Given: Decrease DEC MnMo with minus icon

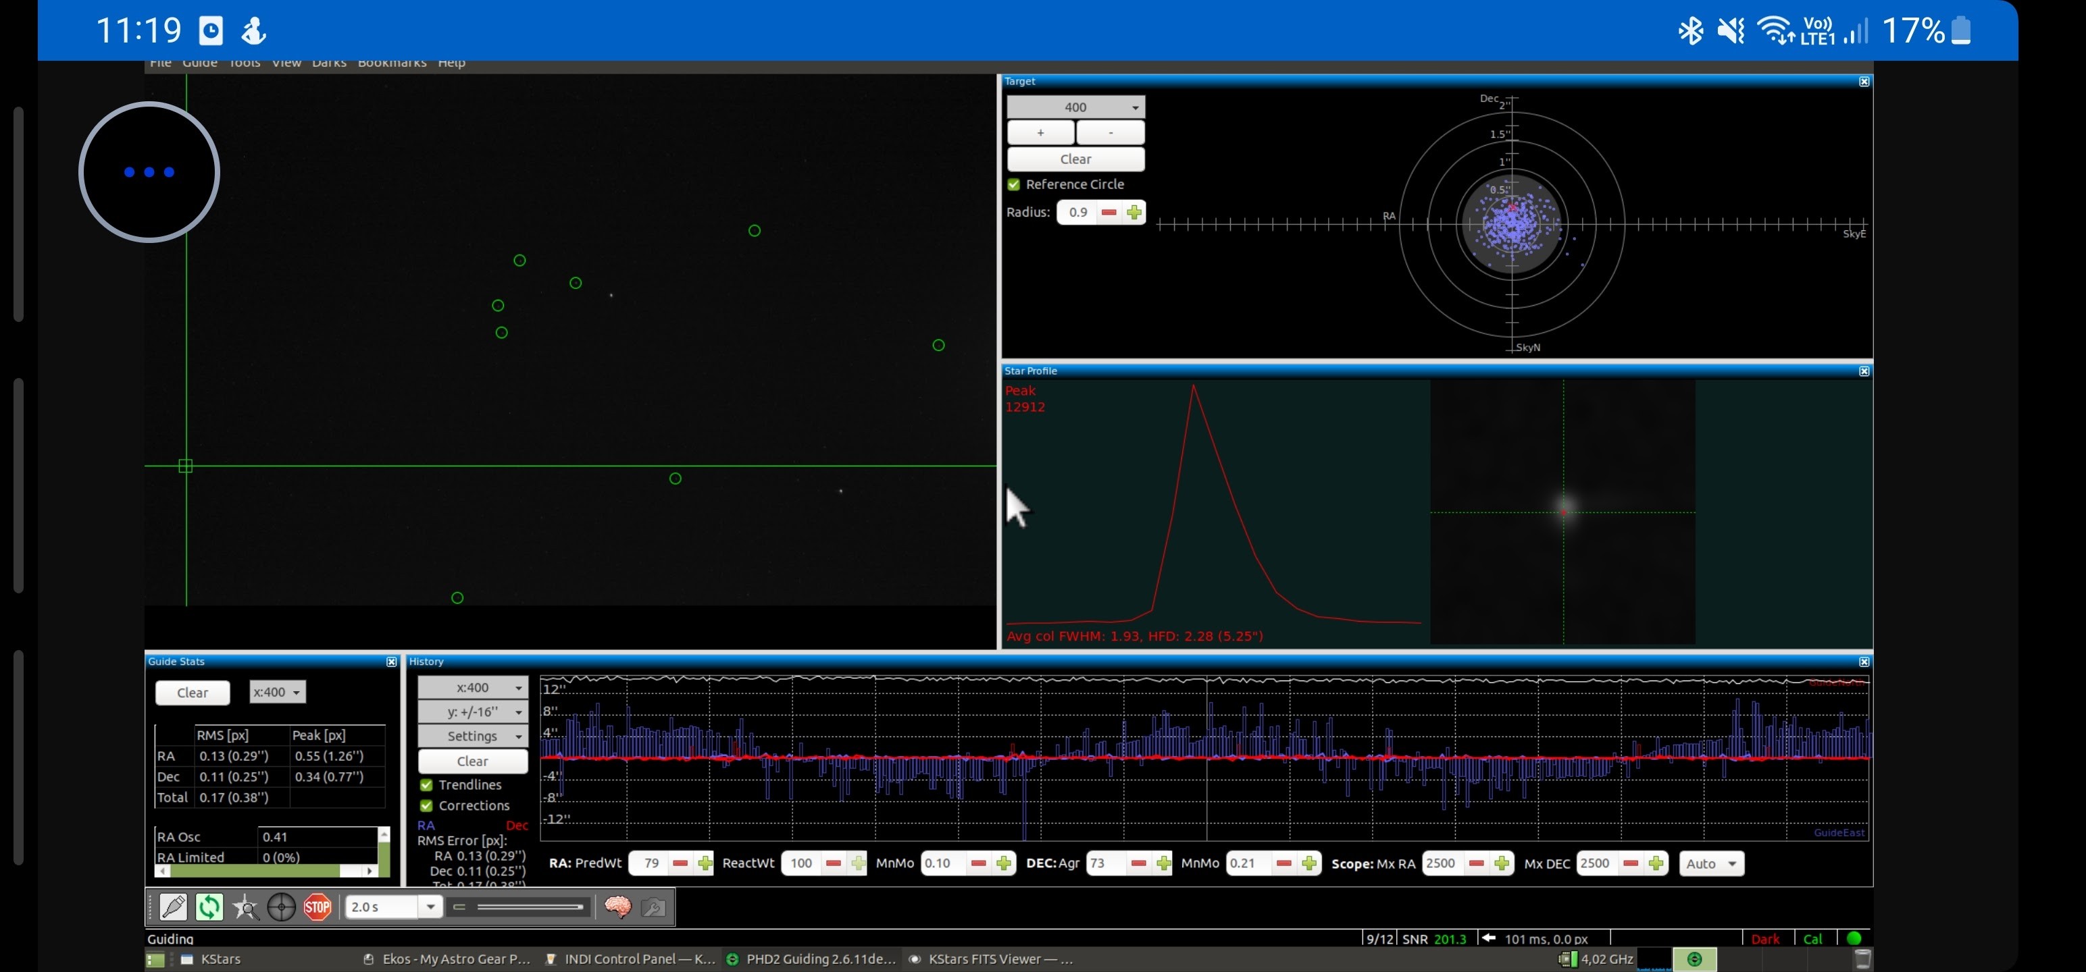Looking at the screenshot, I should (1283, 863).
